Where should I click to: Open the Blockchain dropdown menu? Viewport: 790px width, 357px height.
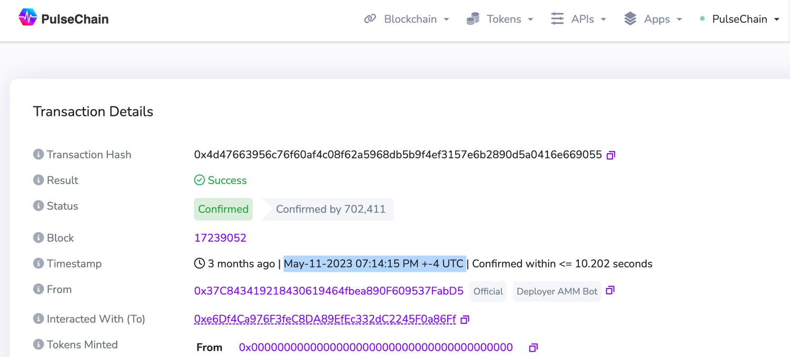[x=407, y=19]
